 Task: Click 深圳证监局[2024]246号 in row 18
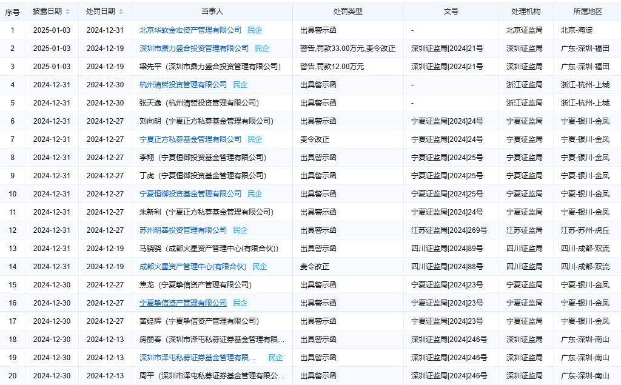pos(449,340)
